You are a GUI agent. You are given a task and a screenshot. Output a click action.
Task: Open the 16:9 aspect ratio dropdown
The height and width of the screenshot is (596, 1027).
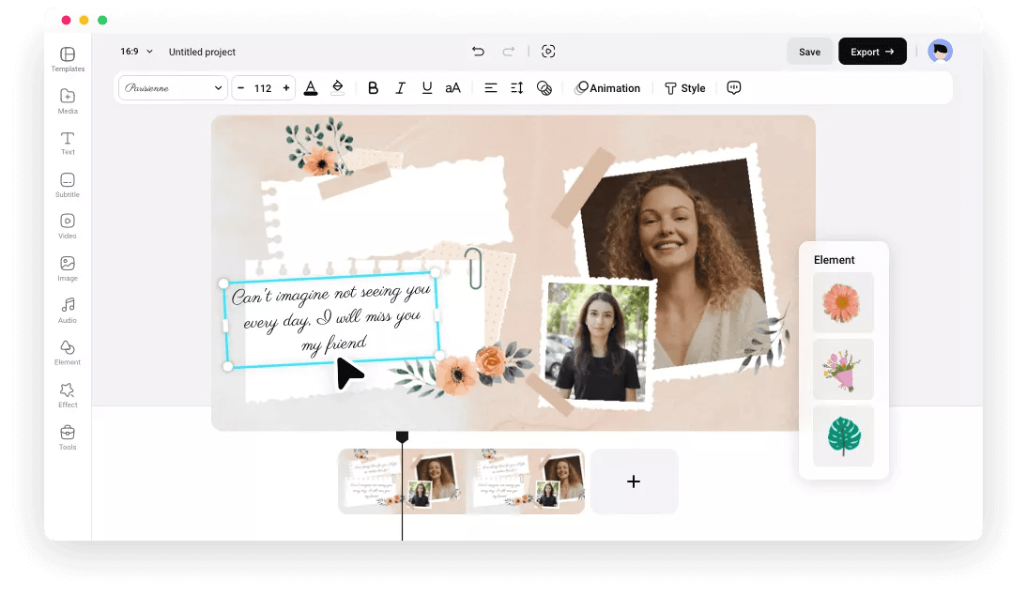[x=134, y=52]
